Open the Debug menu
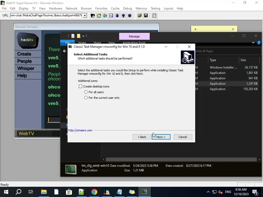The image size is (263, 197). point(127,8)
